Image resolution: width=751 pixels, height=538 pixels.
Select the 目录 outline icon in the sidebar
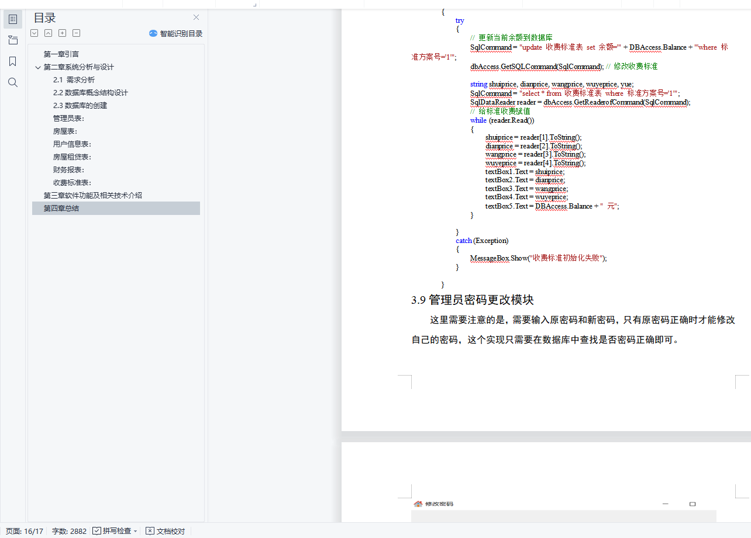13,19
